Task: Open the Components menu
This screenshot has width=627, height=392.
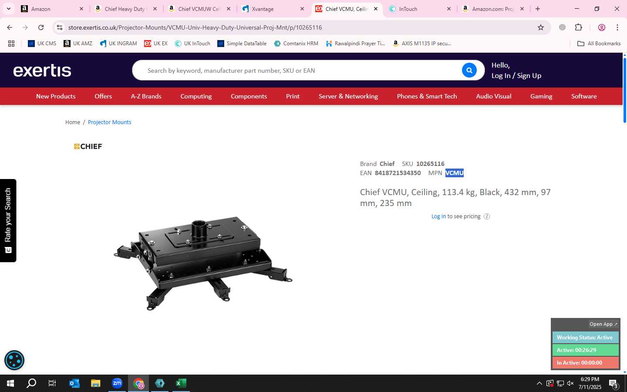Action: pos(249,96)
